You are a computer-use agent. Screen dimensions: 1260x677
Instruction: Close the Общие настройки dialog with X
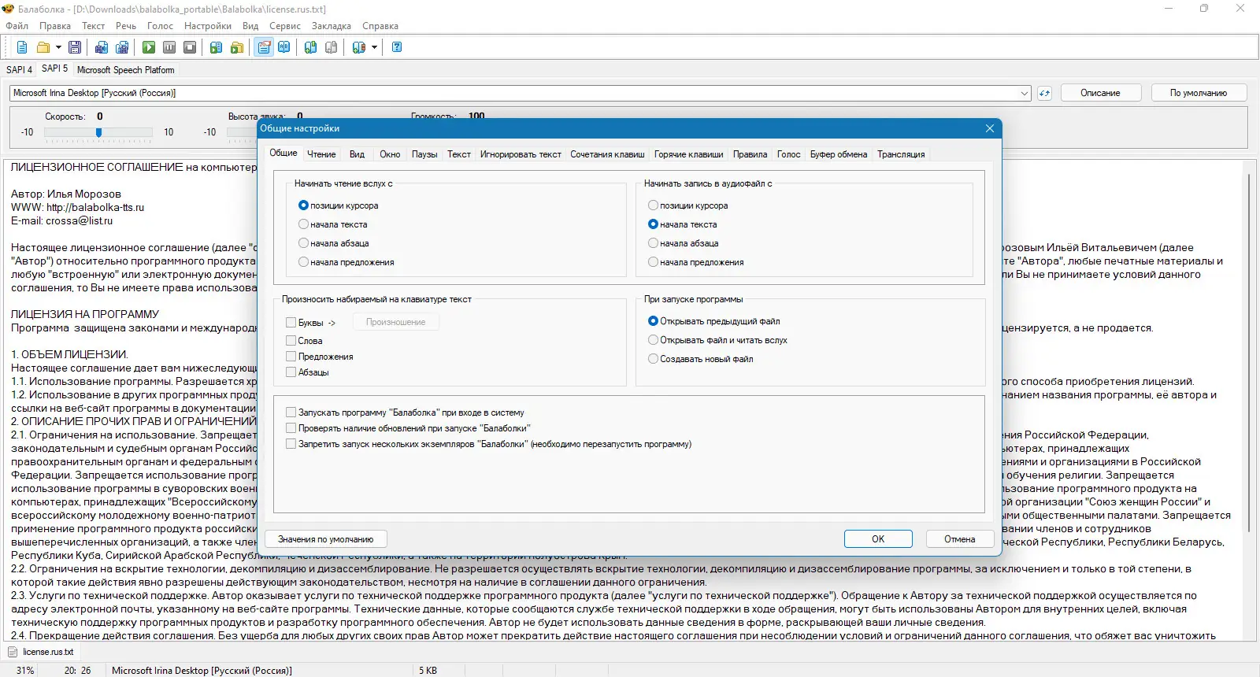coord(990,128)
